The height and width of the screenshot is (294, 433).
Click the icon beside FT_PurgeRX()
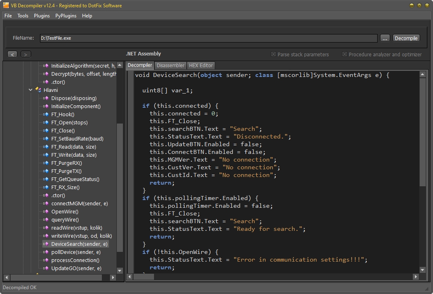coord(46,163)
